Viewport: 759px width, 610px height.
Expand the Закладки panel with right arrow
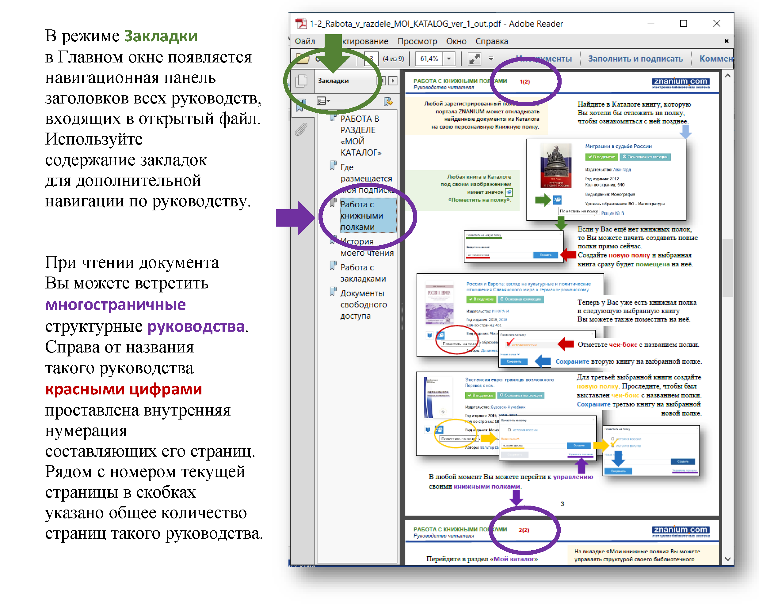click(393, 81)
